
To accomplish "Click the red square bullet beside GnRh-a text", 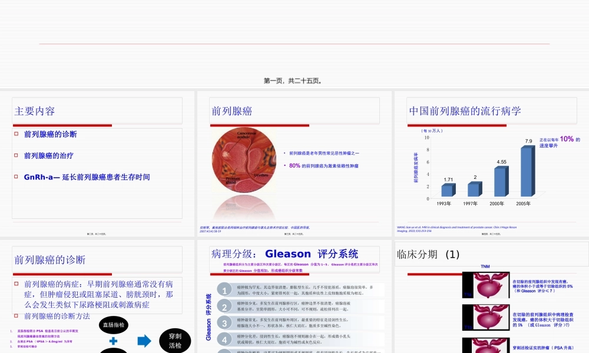I will [x=16, y=176].
